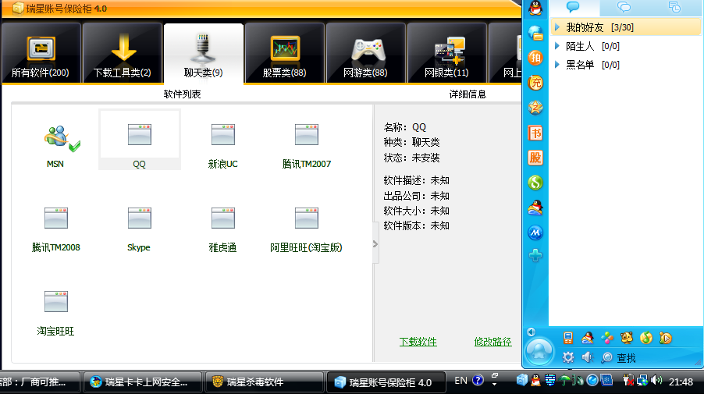Open the mobile phone icon in QQ bottom bar
Viewport: 704px width, 394px height.
[x=568, y=338]
